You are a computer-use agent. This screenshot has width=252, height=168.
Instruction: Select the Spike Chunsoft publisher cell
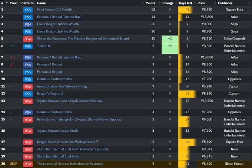coord(234,38)
